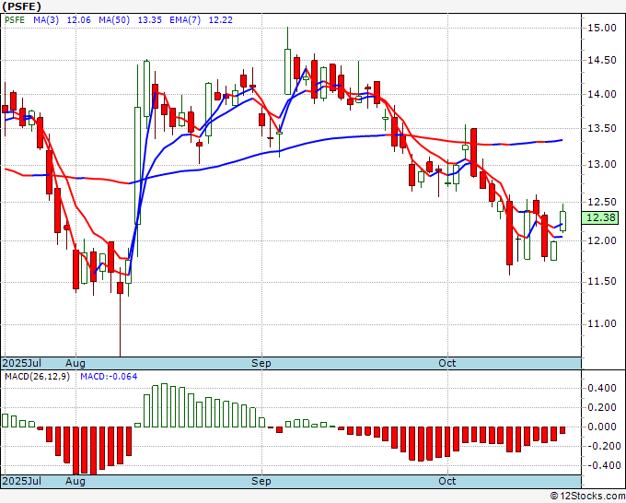Click the 15.00 price axis label
Screen dimensions: 626x503
click(x=602, y=28)
